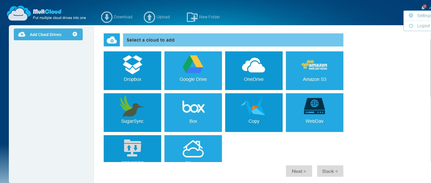Select the OneDrive cloud tile

pos(254,70)
